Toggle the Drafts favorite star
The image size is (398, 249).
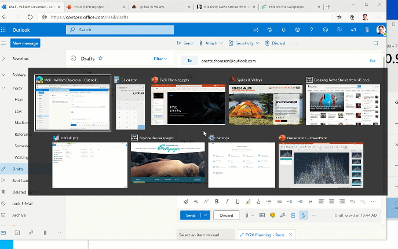[100, 58]
